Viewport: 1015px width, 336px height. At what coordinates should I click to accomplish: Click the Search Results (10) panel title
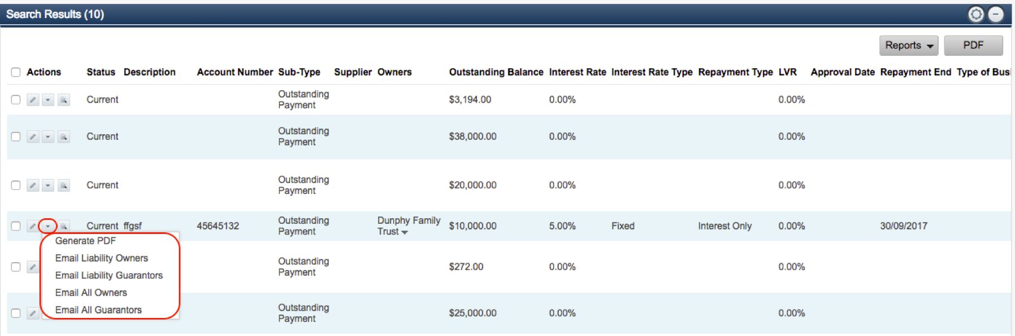tap(55, 14)
